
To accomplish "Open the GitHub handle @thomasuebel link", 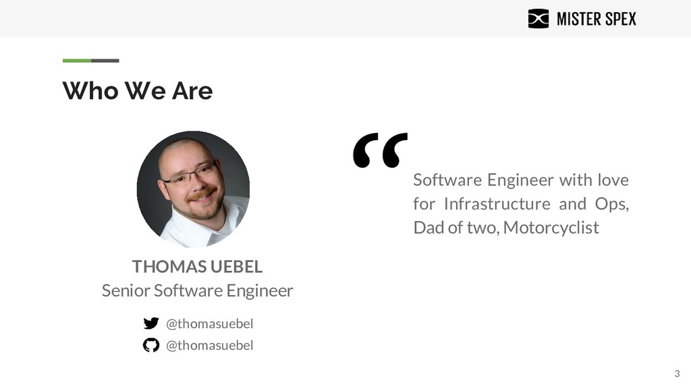I will (x=209, y=346).
